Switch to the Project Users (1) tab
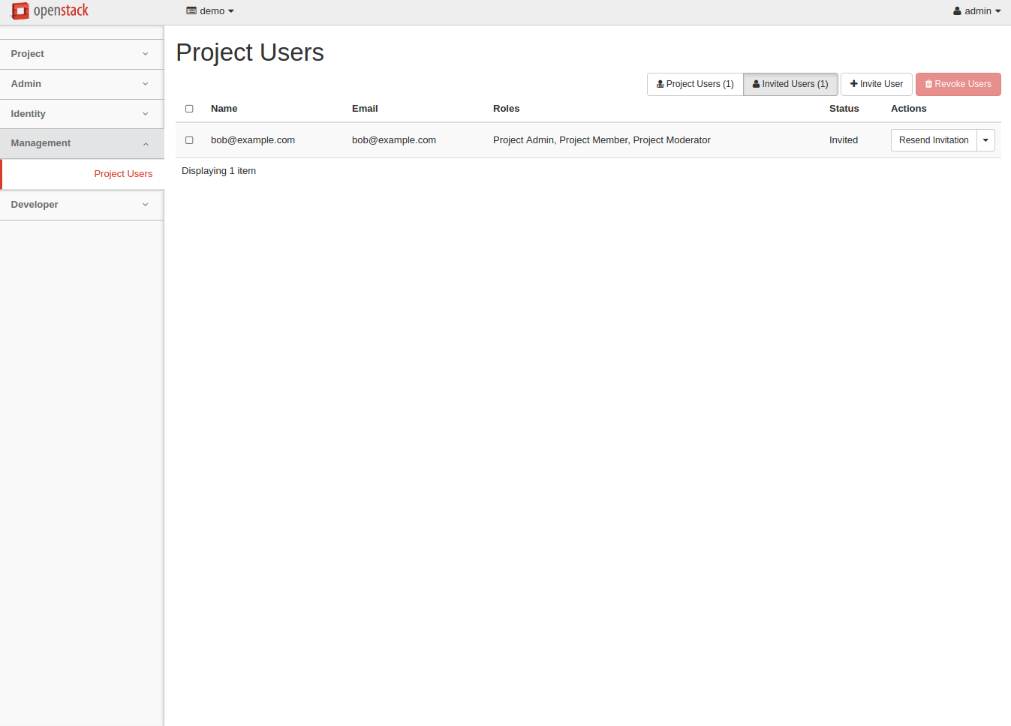 tap(695, 84)
